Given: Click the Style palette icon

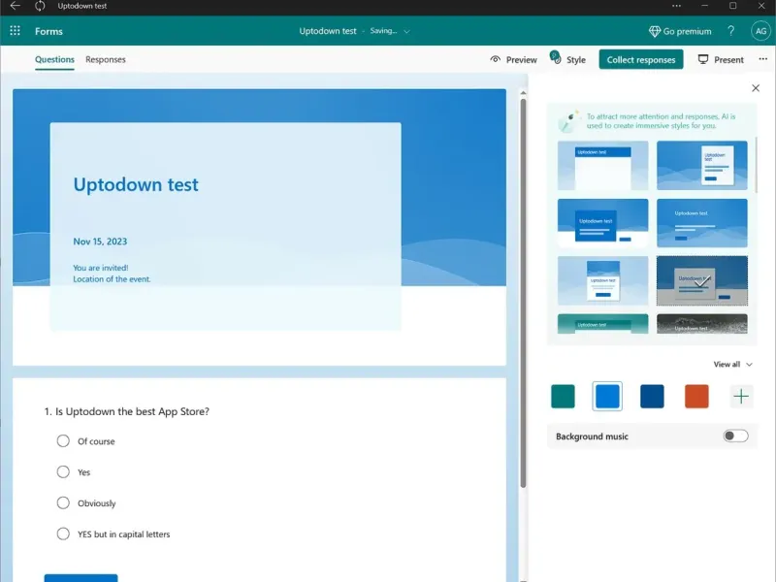Looking at the screenshot, I should click(555, 57).
